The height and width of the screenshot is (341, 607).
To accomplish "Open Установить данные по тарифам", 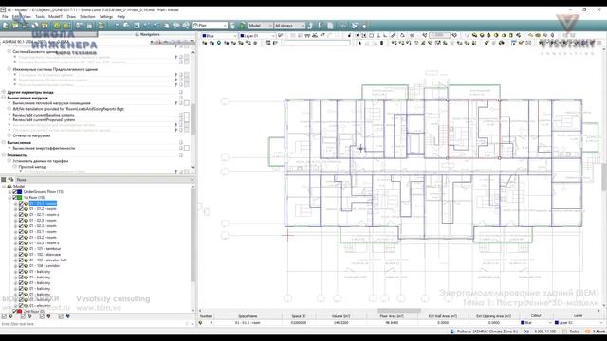I will (40, 161).
